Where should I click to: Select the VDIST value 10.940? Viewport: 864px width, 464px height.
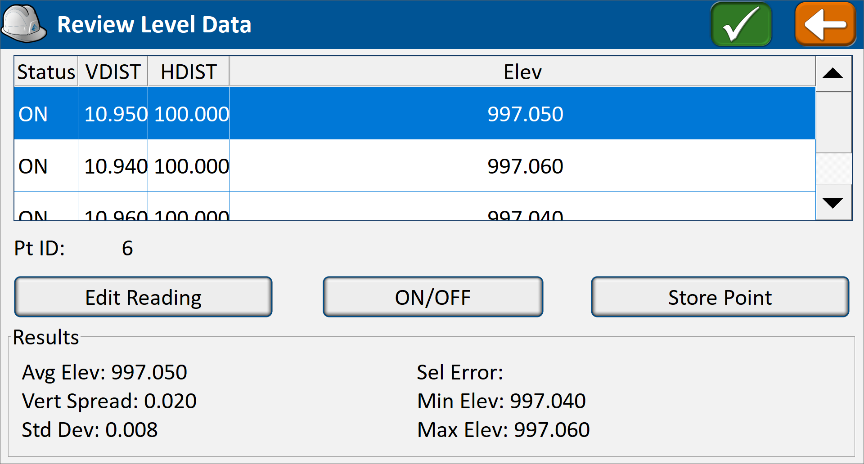[x=116, y=166]
